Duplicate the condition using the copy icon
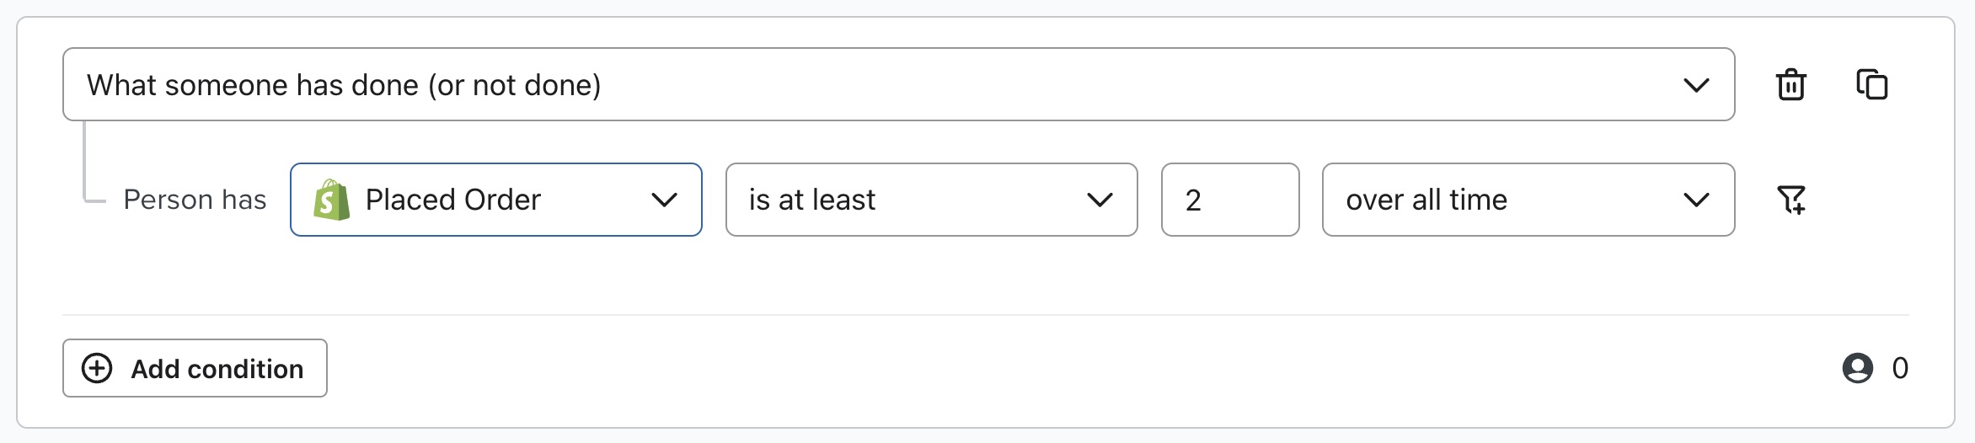Image resolution: width=1975 pixels, height=443 pixels. [x=1871, y=84]
